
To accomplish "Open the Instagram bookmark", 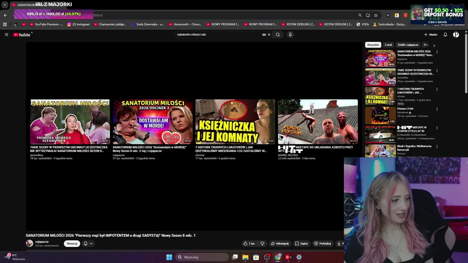I will point(79,24).
